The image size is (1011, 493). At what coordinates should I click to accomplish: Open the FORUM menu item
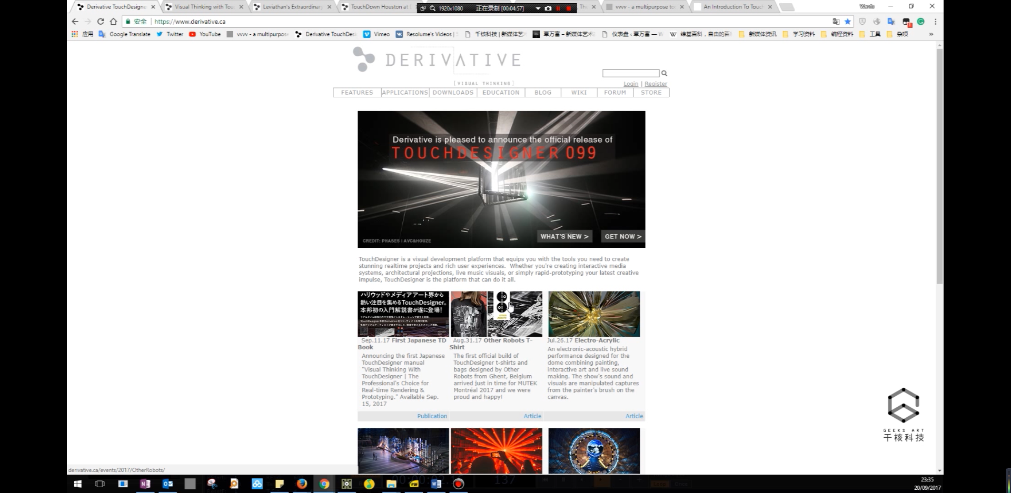[x=615, y=93]
